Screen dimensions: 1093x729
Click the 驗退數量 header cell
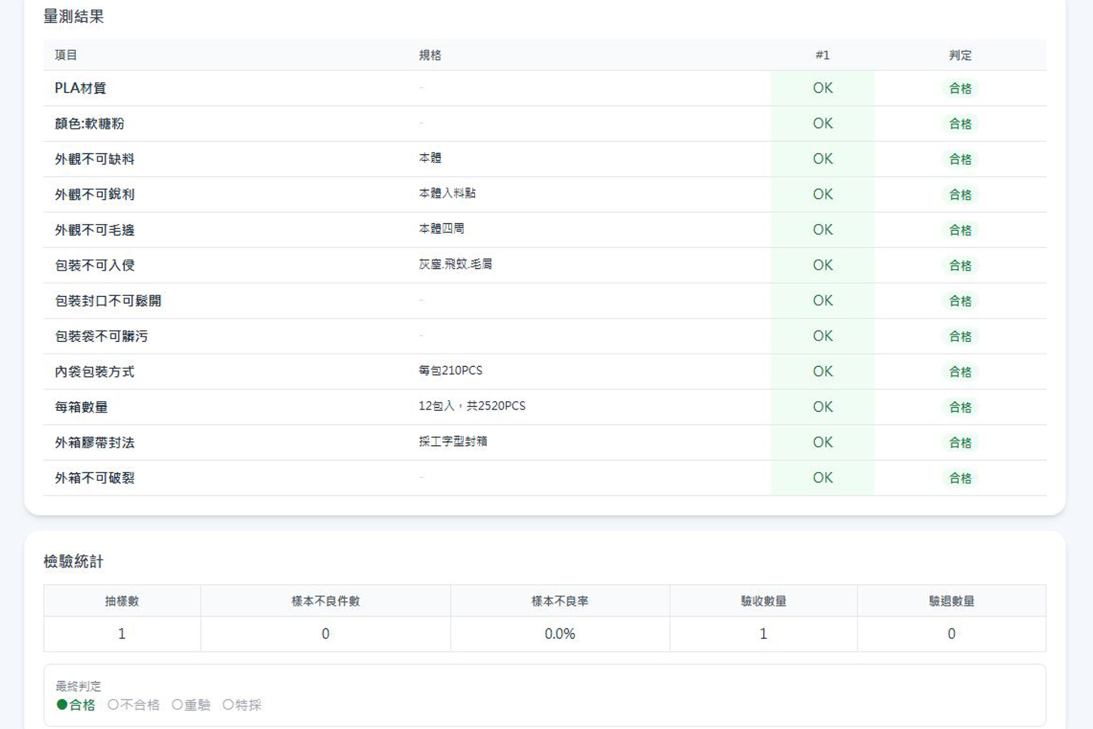point(952,601)
